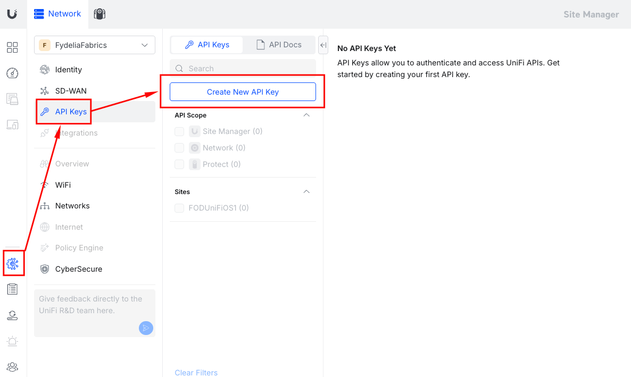Open Internet settings
This screenshot has height=377, width=631.
tap(95, 227)
